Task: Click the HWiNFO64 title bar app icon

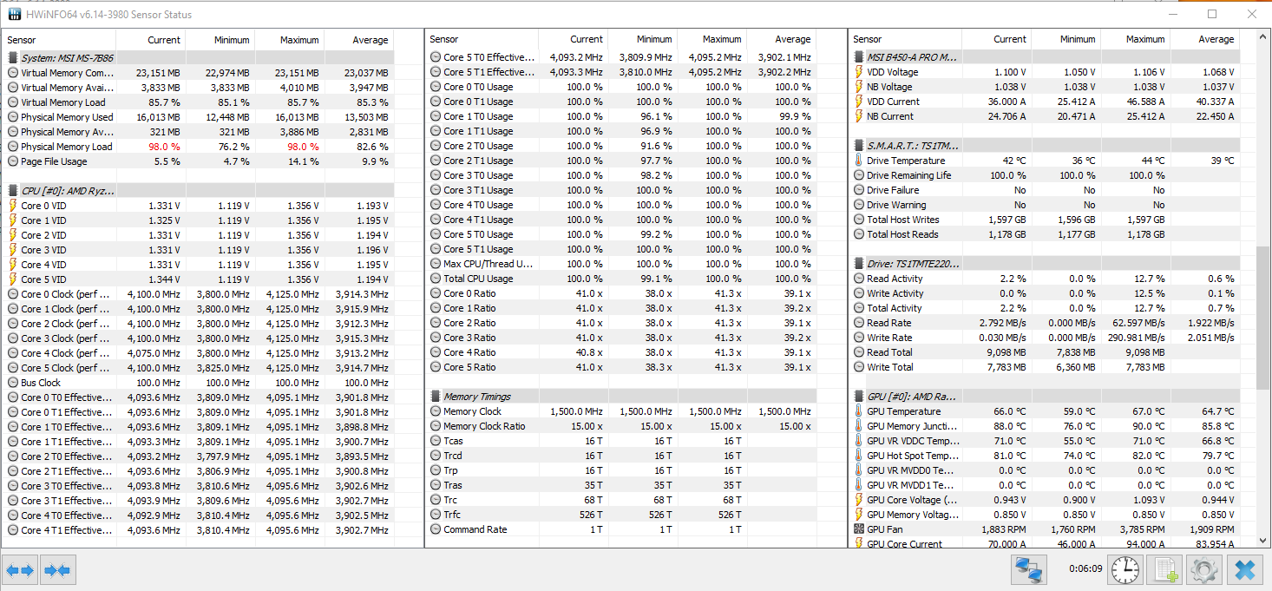Action: click(x=15, y=14)
